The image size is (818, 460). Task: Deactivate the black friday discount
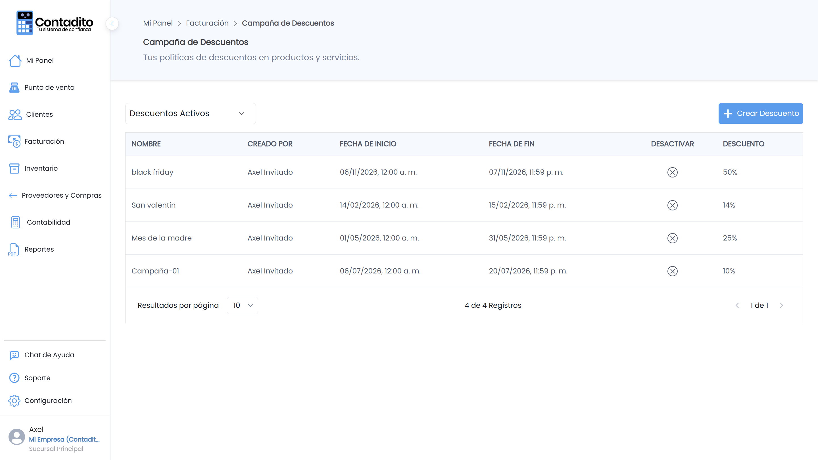673,172
